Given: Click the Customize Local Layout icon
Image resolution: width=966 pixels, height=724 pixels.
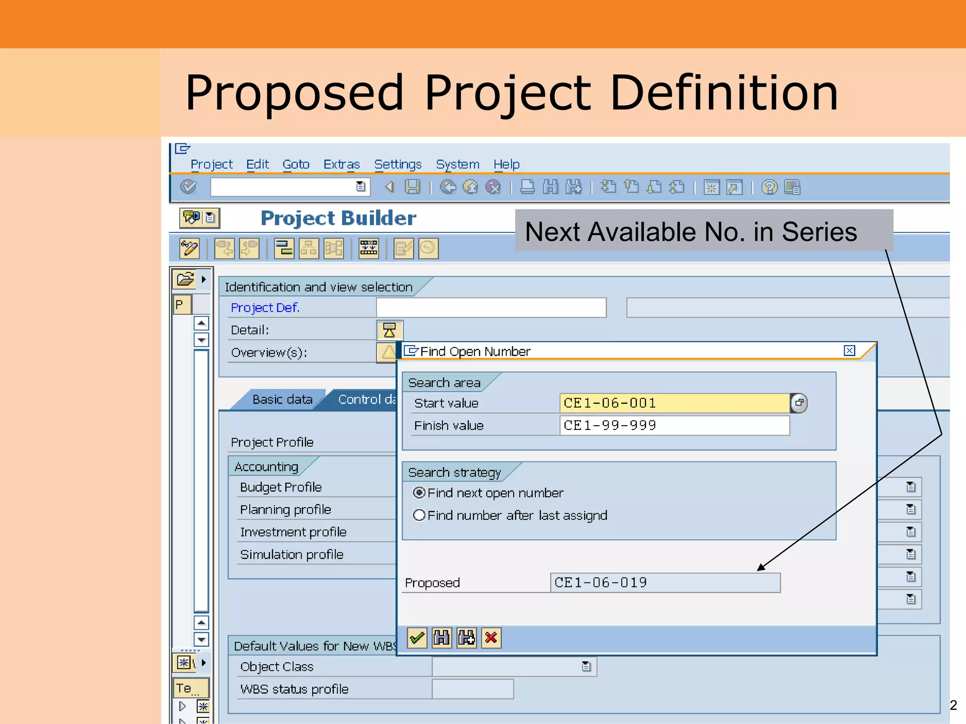Looking at the screenshot, I should 792,187.
